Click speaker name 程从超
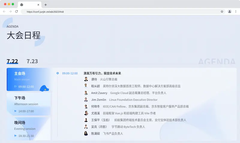The image size is (240, 143). [x=95, y=86]
